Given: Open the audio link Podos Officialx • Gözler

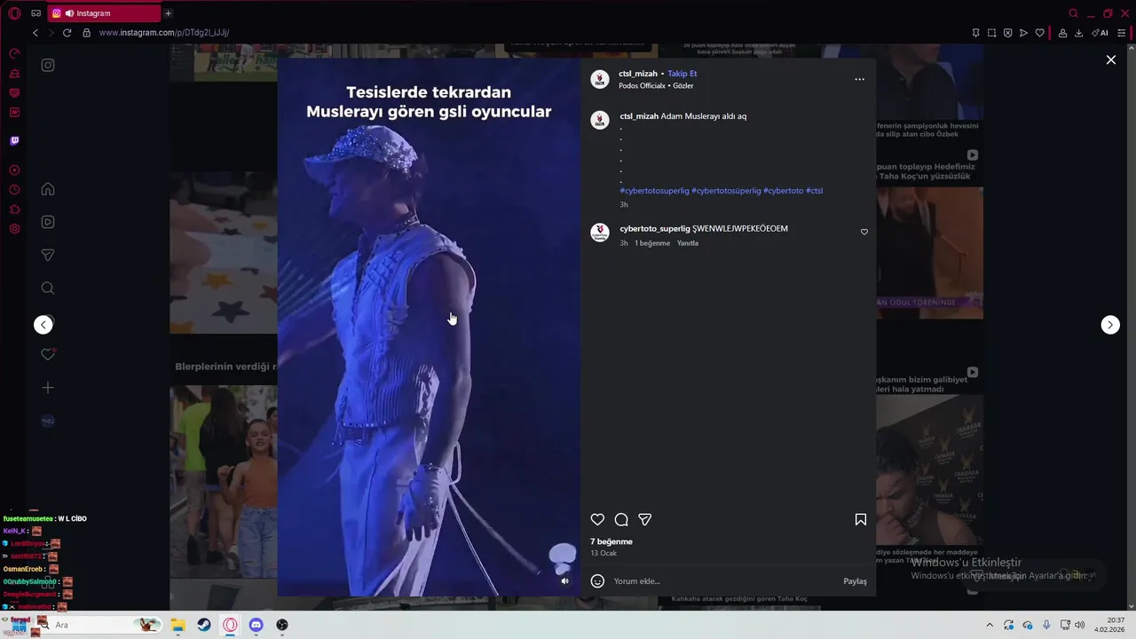Looking at the screenshot, I should click(656, 86).
